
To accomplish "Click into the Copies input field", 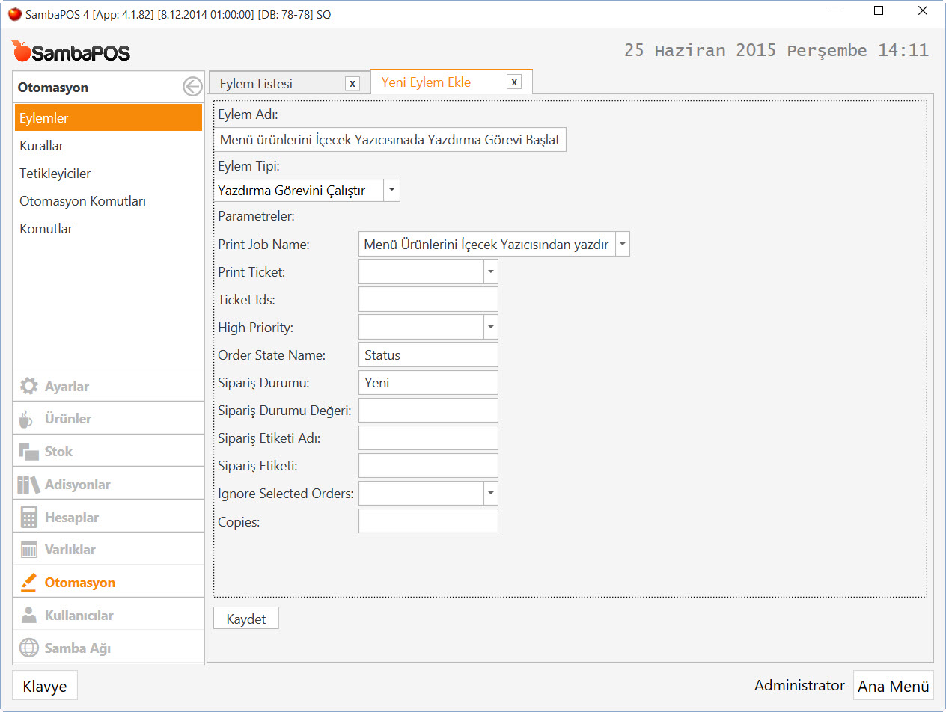I will pyautogui.click(x=428, y=521).
